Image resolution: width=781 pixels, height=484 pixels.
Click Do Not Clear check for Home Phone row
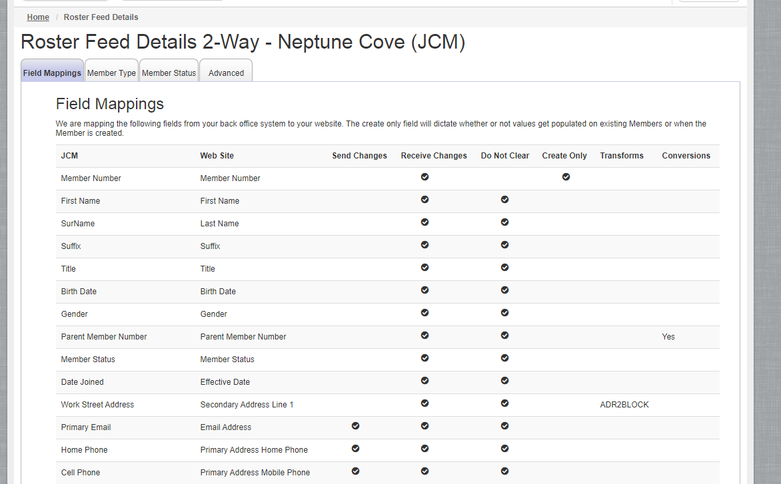click(x=504, y=449)
